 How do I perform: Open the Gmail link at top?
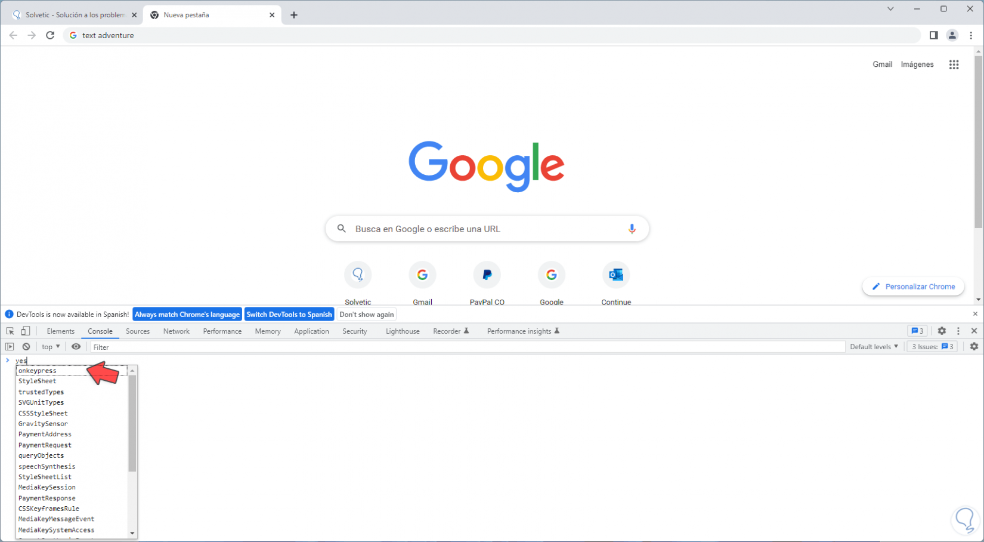882,64
